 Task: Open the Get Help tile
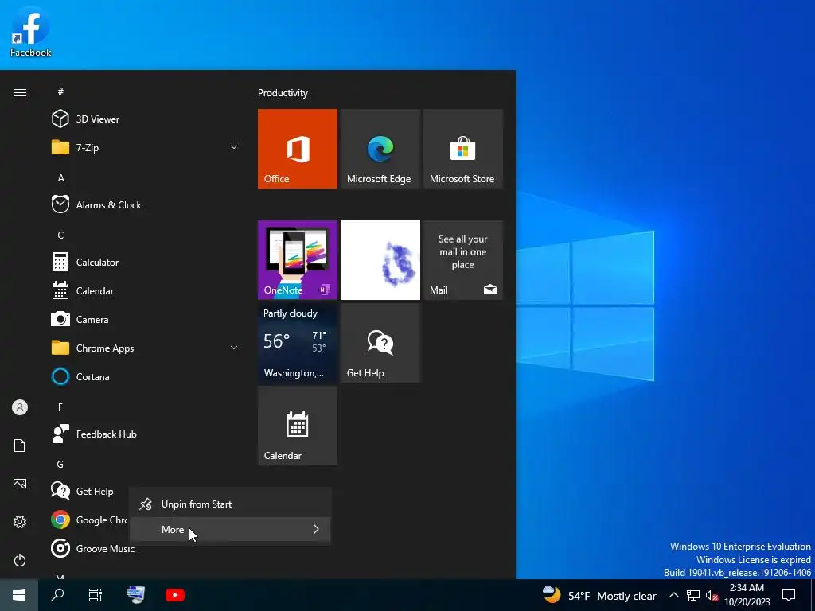coord(380,343)
